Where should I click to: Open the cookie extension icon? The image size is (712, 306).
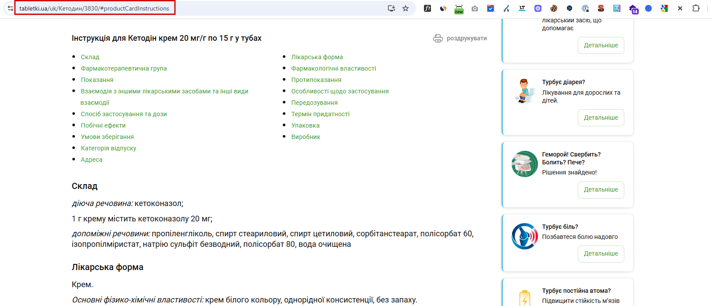[554, 8]
